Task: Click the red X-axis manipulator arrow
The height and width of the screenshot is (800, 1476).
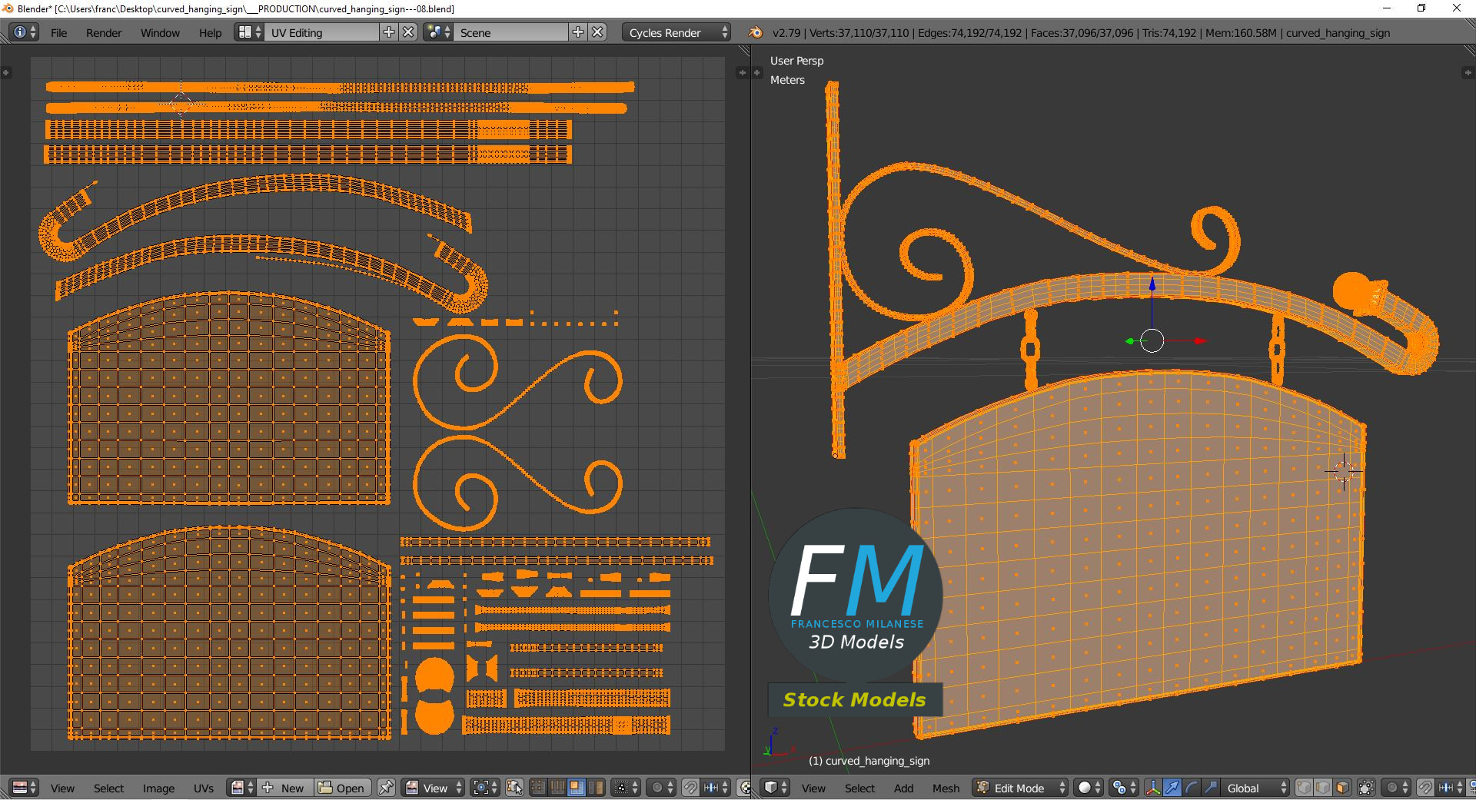Action: click(x=1200, y=340)
